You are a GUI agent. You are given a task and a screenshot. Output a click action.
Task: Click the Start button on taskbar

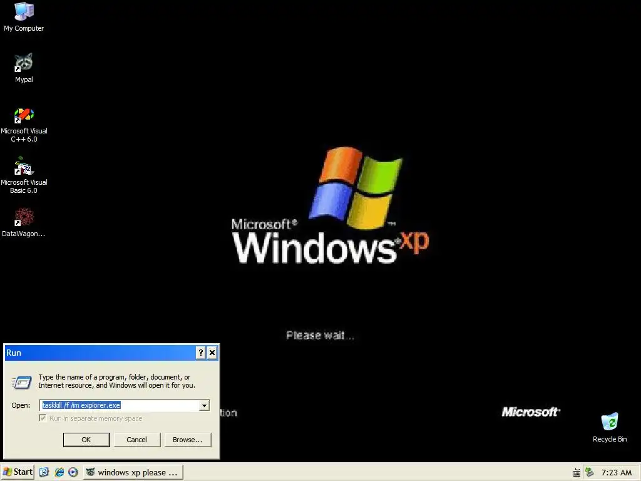(18, 472)
